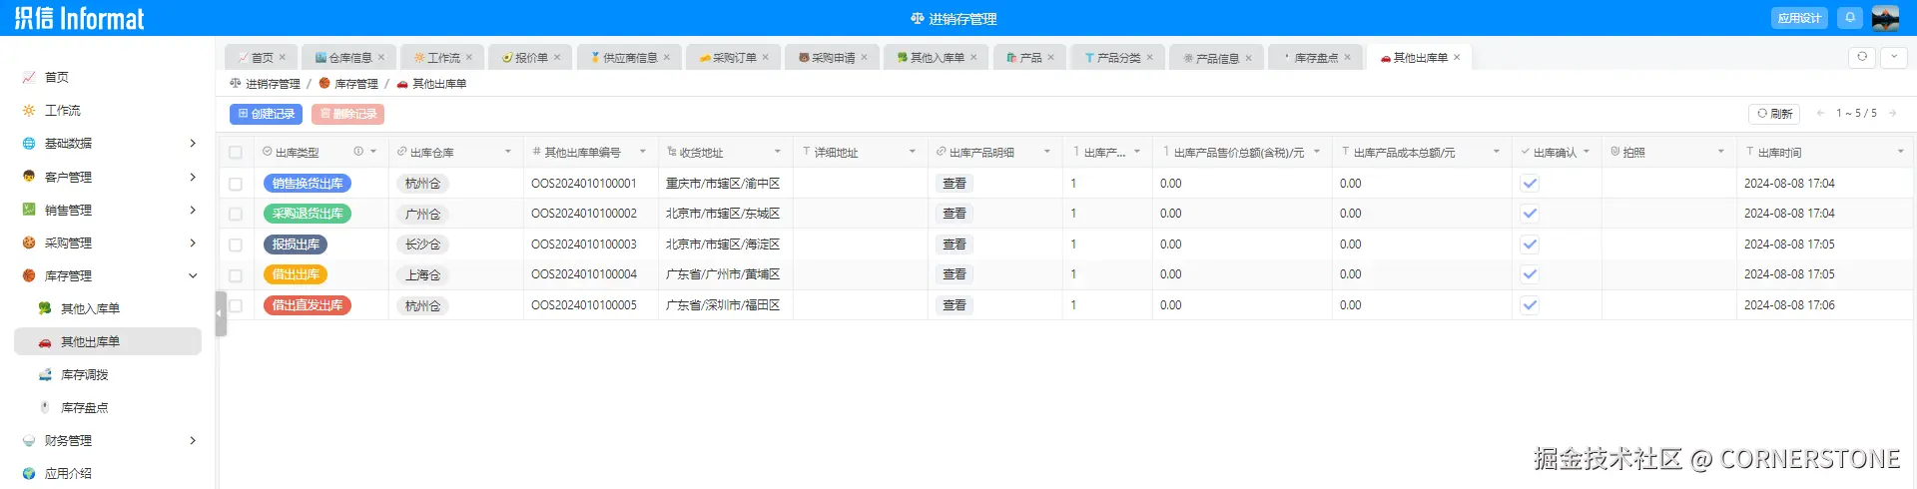Collapse the 库存管理 sidebar group

click(193, 275)
